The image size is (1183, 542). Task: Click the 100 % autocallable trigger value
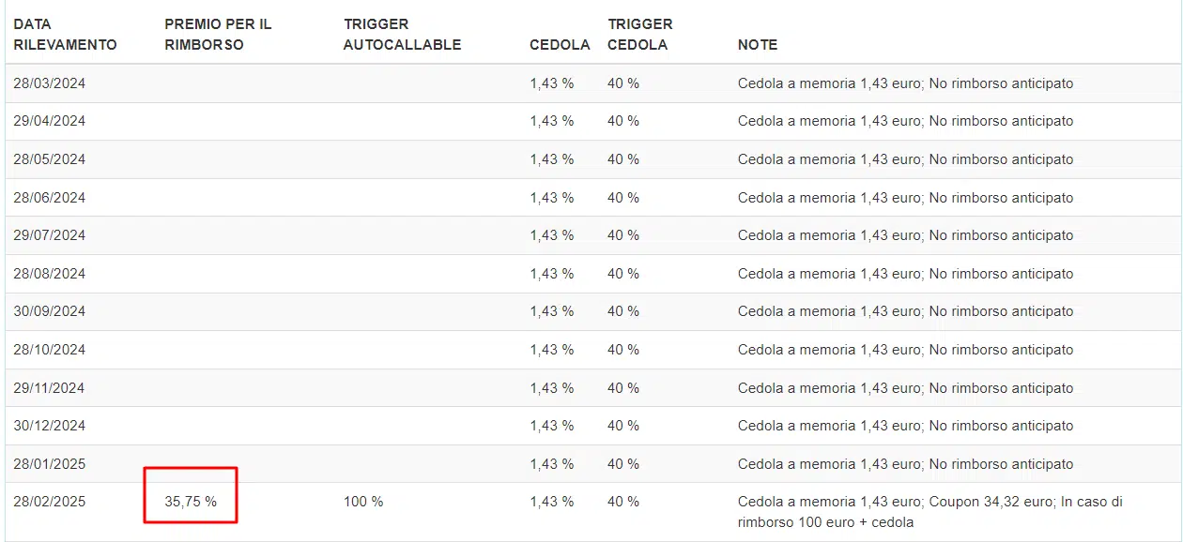(x=363, y=502)
